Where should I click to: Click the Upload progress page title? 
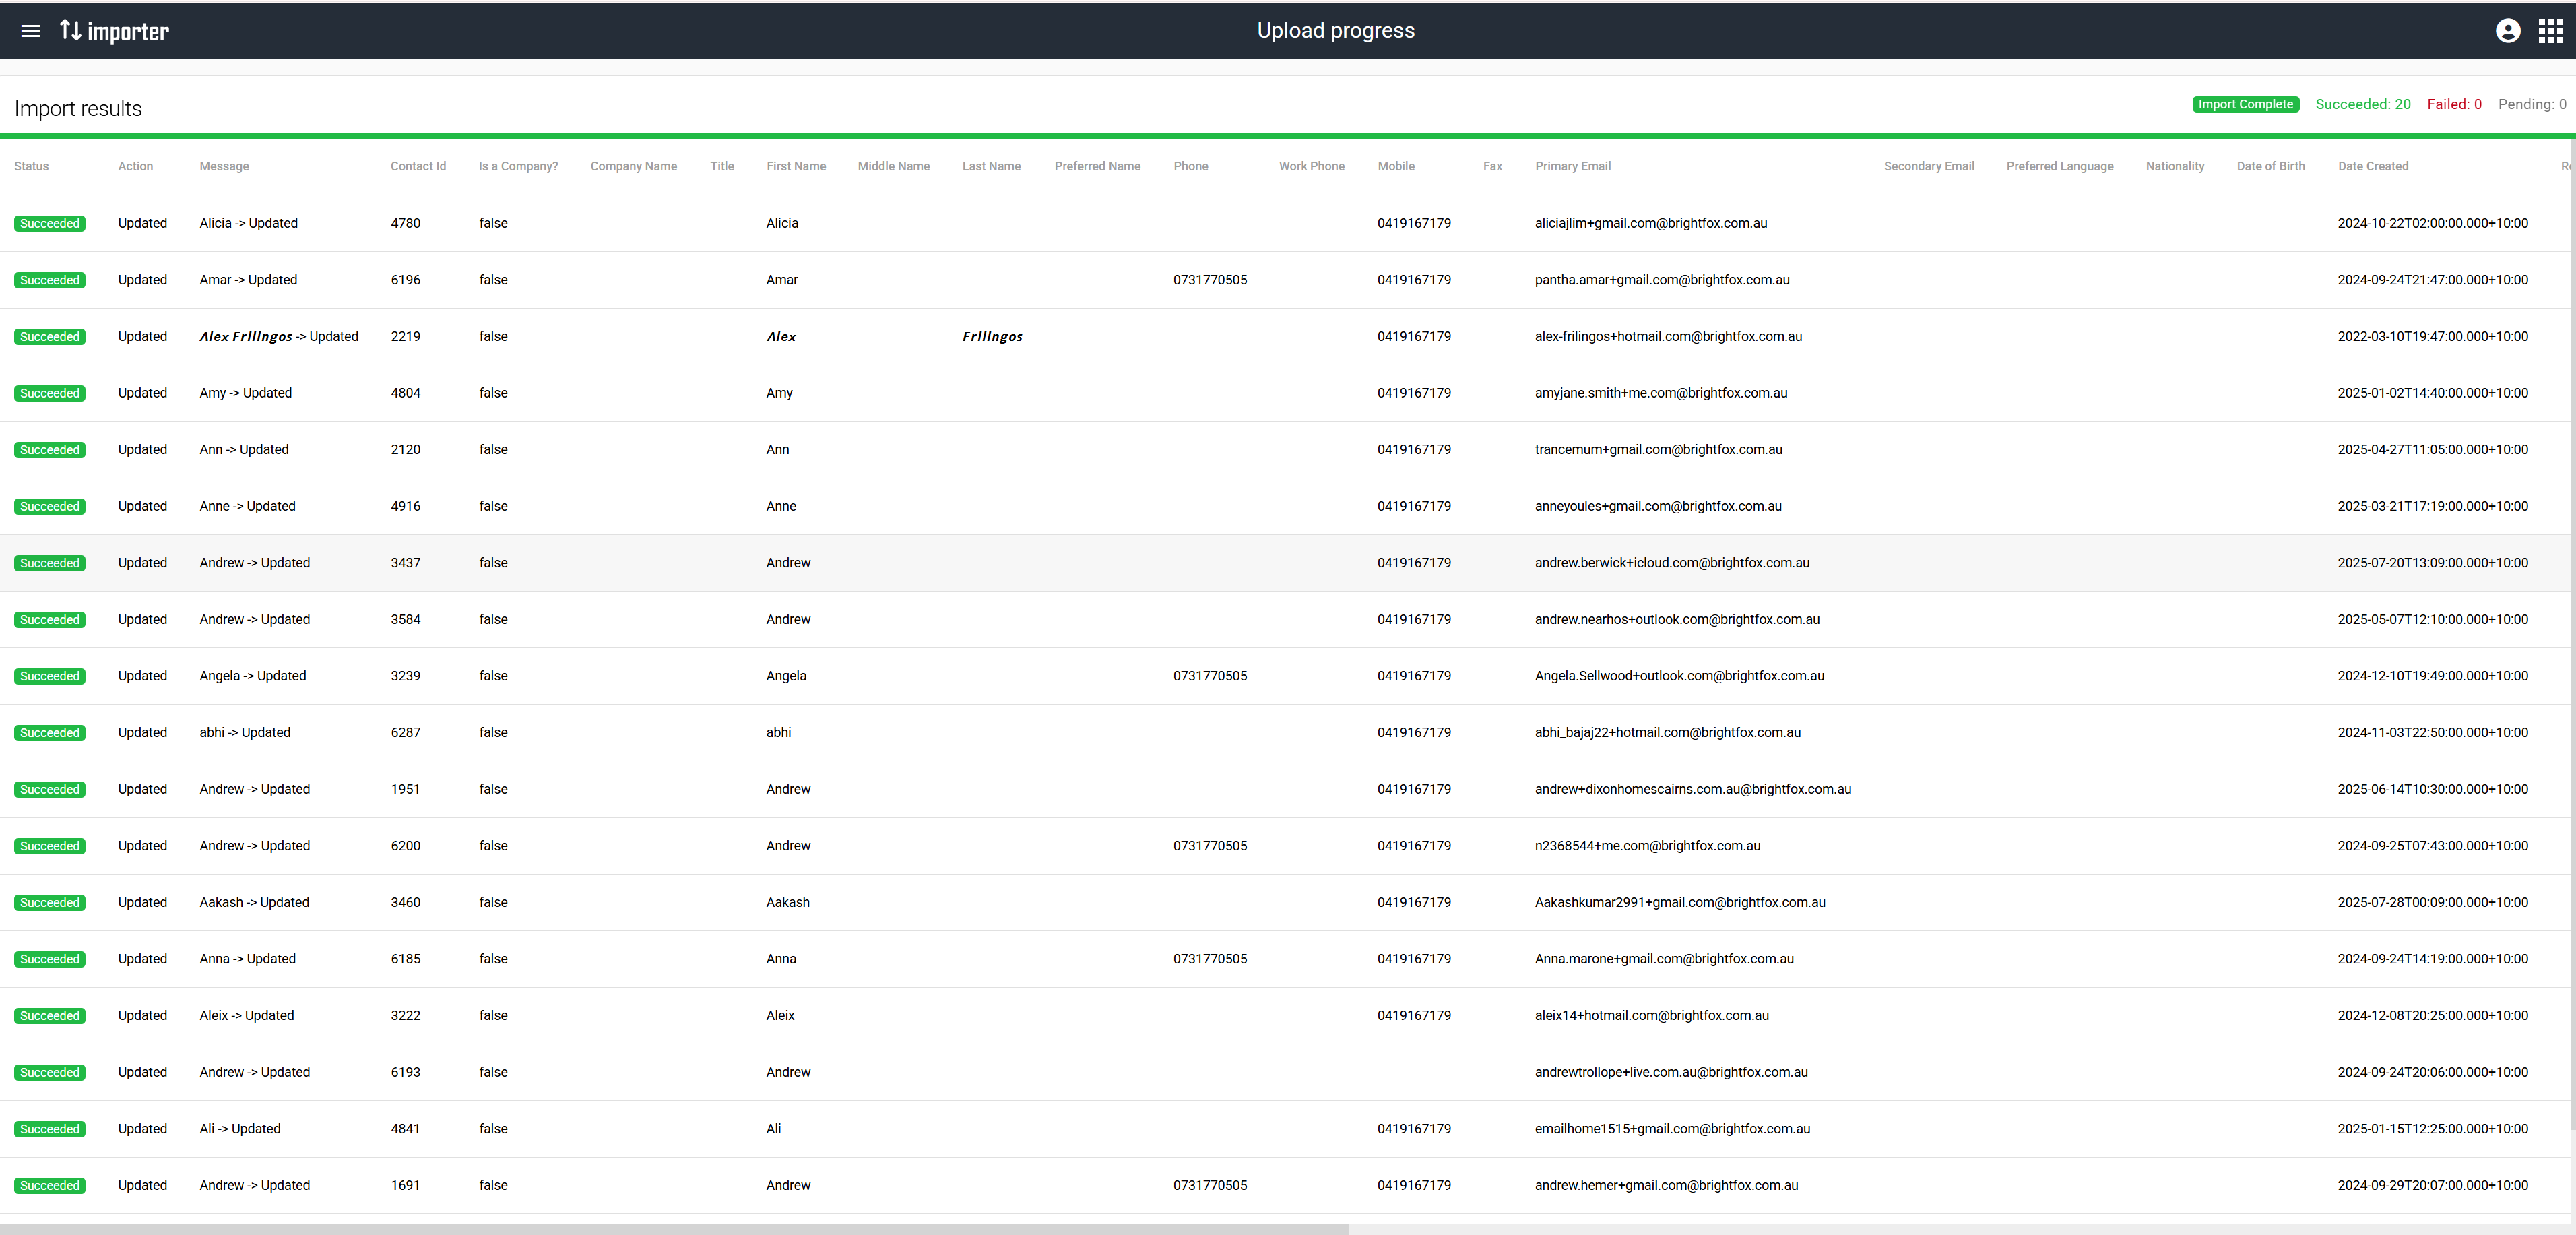pyautogui.click(x=1336, y=30)
